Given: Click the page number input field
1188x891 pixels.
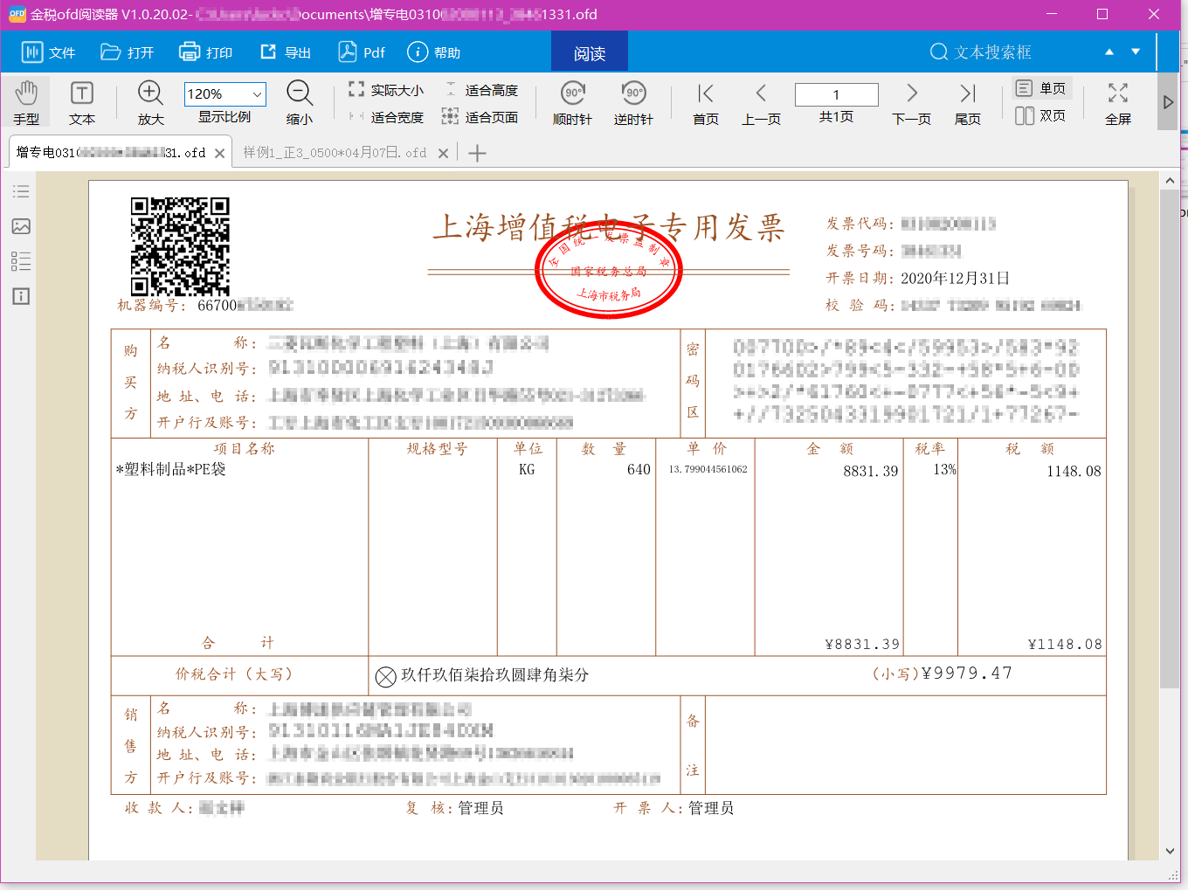Looking at the screenshot, I should 836,94.
